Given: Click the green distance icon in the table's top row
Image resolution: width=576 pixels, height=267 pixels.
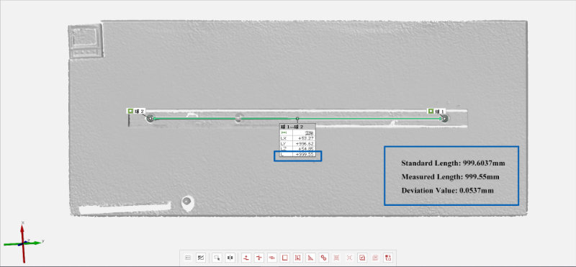Looking at the screenshot, I should [283, 132].
